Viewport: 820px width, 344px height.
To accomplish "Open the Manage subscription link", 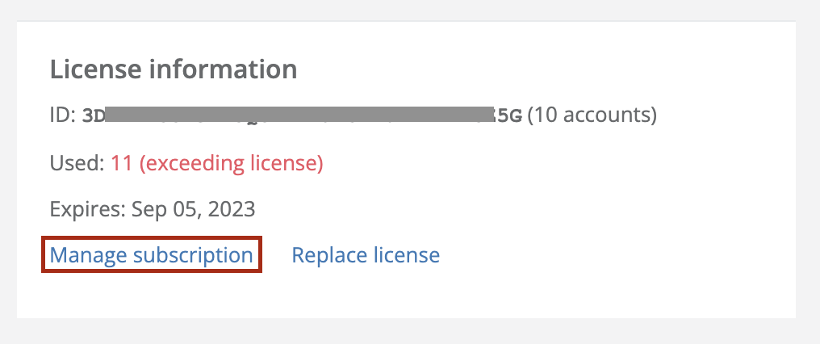I will (x=151, y=255).
